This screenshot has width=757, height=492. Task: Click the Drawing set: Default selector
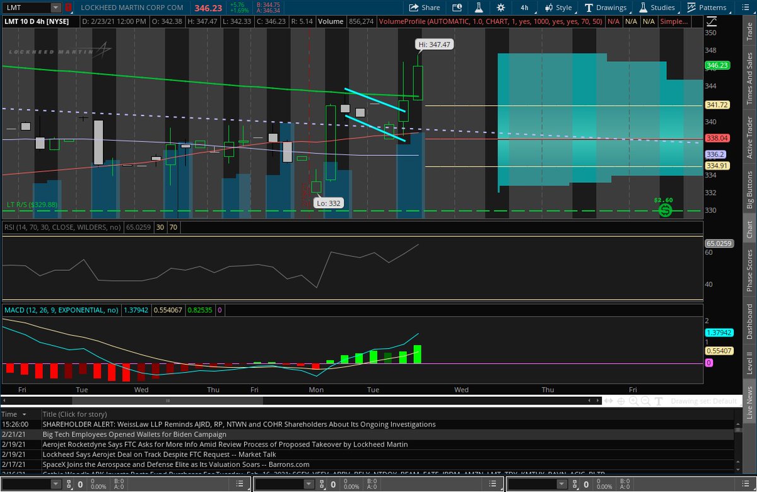[x=703, y=401]
